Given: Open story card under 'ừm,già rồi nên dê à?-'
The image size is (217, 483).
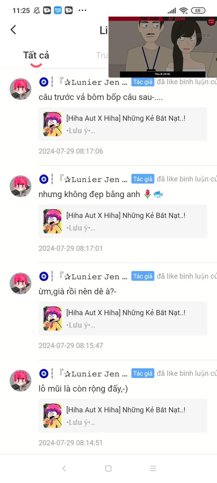Looking at the screenshot, I should (x=123, y=318).
